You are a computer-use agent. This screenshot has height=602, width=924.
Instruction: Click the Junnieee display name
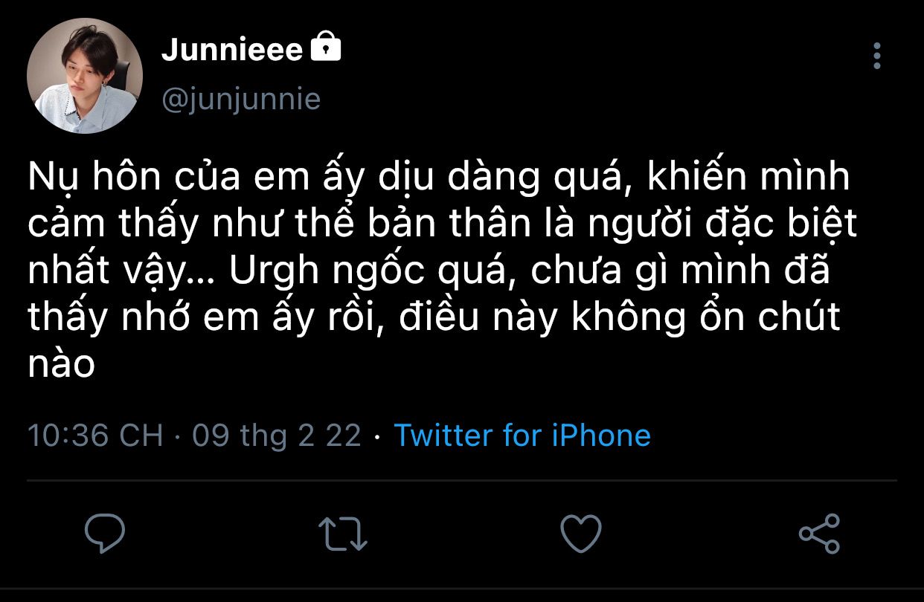(x=232, y=50)
